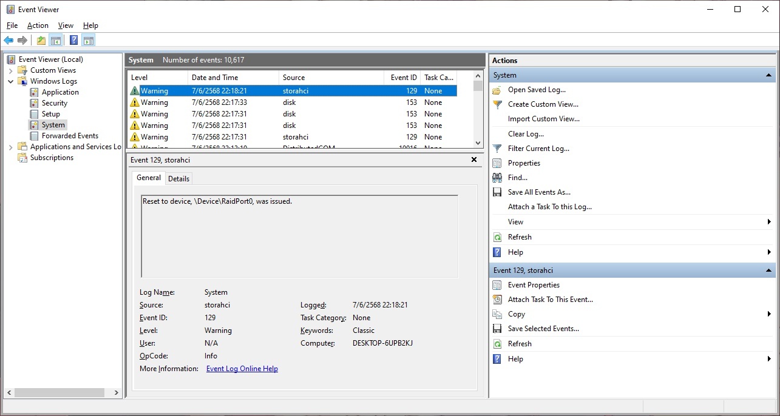
Task: Click the Attach Task To This Event icon
Action: click(x=497, y=300)
